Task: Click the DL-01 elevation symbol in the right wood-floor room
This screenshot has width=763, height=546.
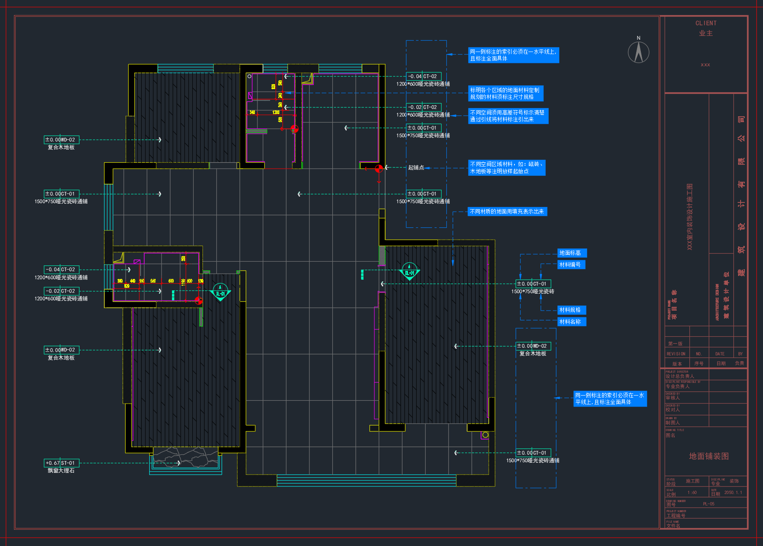Action: 409,271
